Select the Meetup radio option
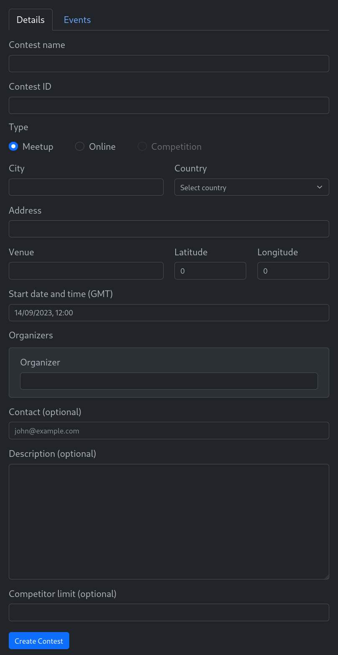This screenshot has width=338, height=655. click(13, 146)
